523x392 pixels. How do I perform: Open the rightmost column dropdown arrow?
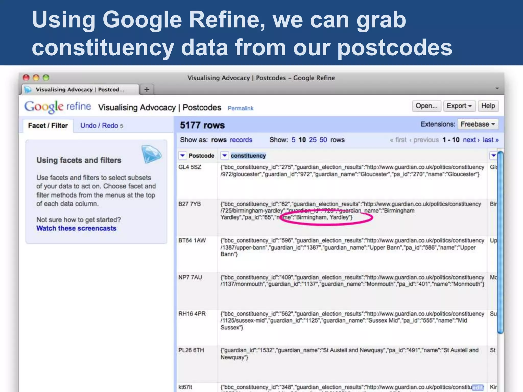(x=493, y=155)
